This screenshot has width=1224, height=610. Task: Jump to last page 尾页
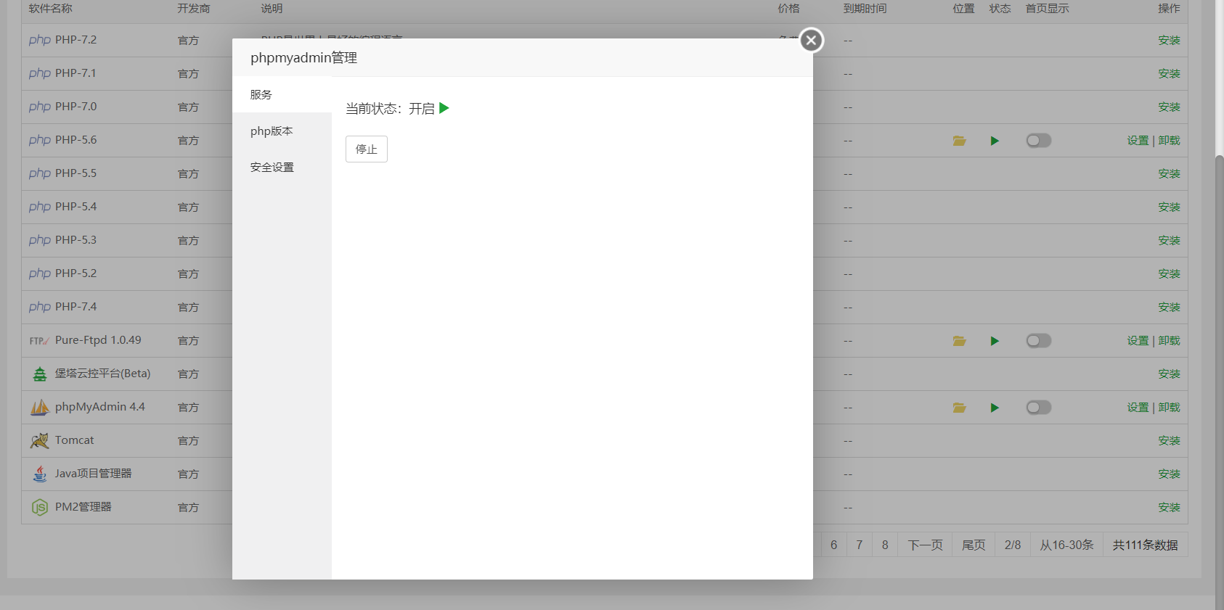[974, 545]
